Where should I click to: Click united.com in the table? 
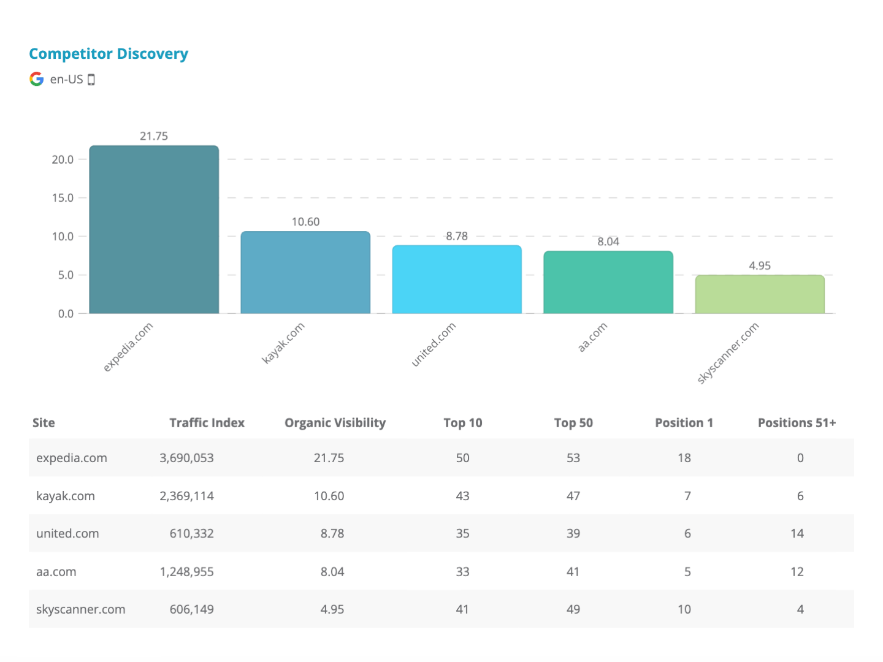[x=67, y=533]
